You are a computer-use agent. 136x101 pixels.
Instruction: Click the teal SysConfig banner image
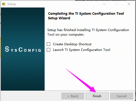(x=23, y=49)
